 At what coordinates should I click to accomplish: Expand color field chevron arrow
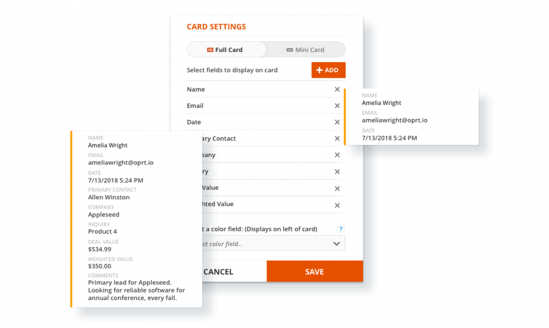[337, 243]
